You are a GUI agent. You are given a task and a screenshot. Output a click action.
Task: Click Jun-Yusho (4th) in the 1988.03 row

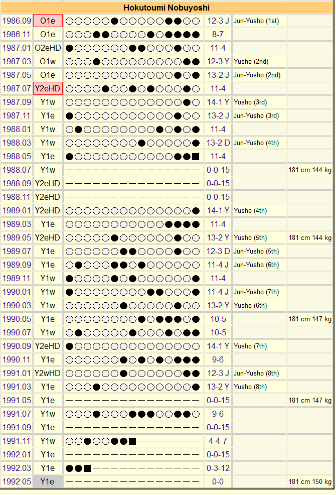click(256, 143)
